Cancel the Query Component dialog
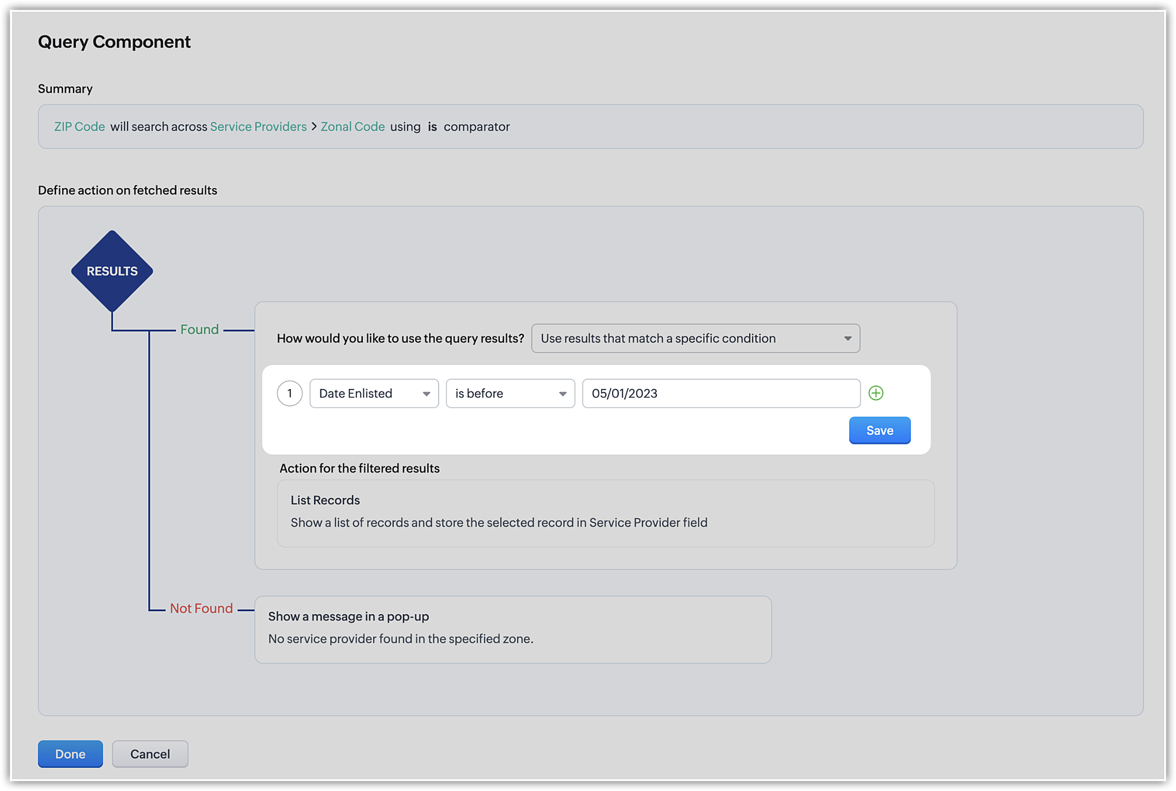This screenshot has width=1176, height=791. tap(150, 753)
